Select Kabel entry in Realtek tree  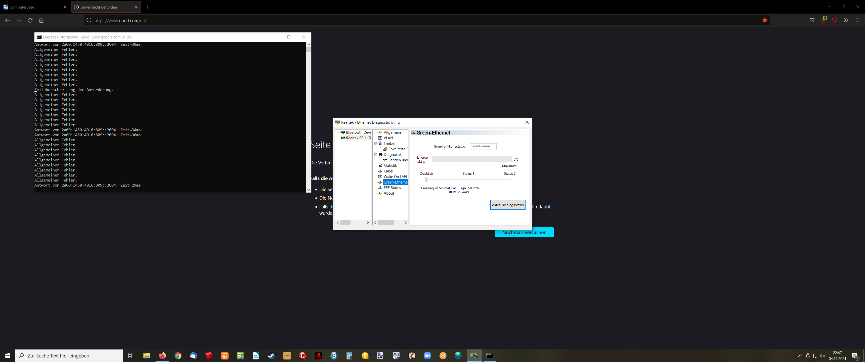(x=388, y=171)
